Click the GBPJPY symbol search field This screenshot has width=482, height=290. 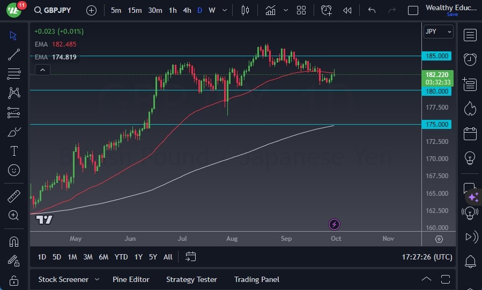click(57, 10)
